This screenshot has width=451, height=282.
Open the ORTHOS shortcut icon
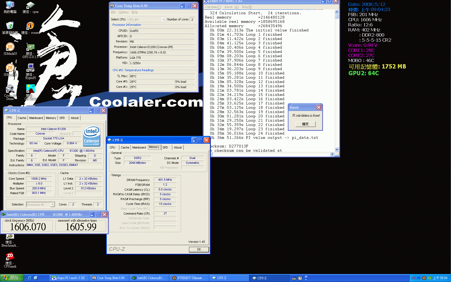point(30,92)
